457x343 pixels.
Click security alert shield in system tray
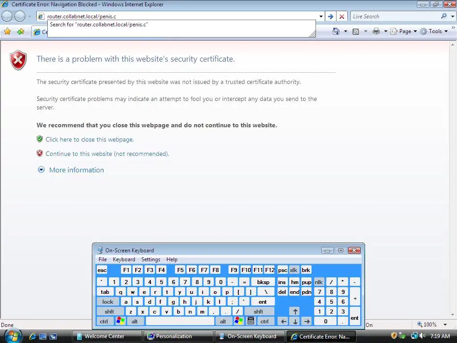[x=394, y=336]
